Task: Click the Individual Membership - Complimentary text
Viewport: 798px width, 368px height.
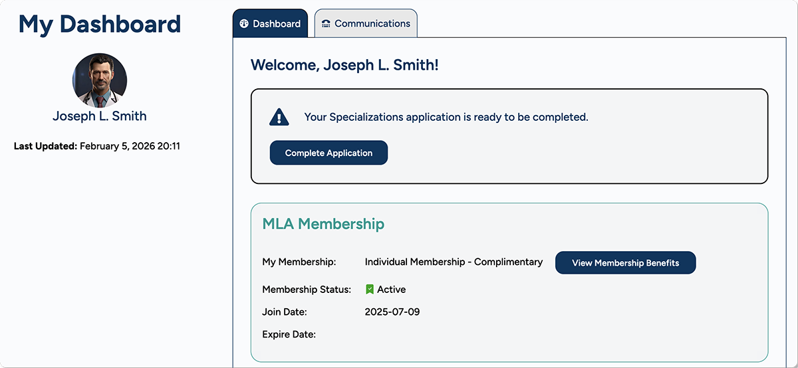Action: click(x=454, y=262)
